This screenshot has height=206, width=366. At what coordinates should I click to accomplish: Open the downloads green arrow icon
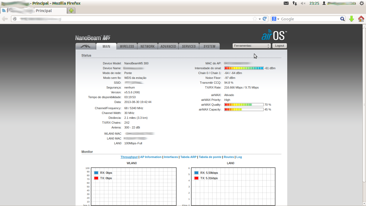tap(352, 19)
